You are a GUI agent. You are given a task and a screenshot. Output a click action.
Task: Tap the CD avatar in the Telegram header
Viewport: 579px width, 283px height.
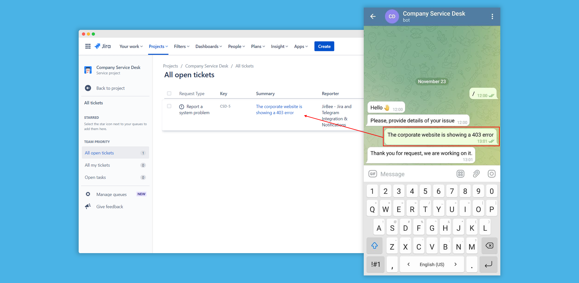coord(392,16)
